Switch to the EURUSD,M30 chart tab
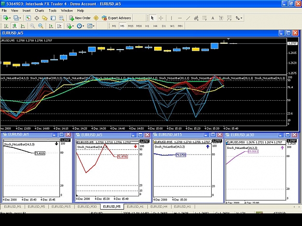 click(87, 207)
